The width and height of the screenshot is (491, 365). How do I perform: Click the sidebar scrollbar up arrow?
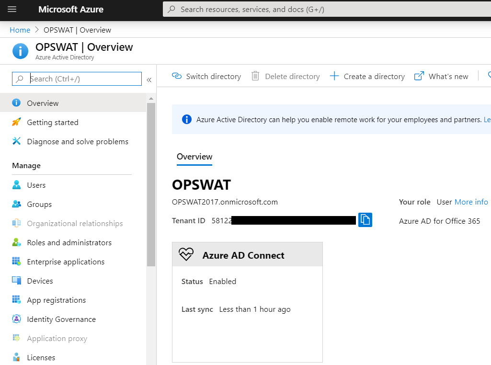151,99
